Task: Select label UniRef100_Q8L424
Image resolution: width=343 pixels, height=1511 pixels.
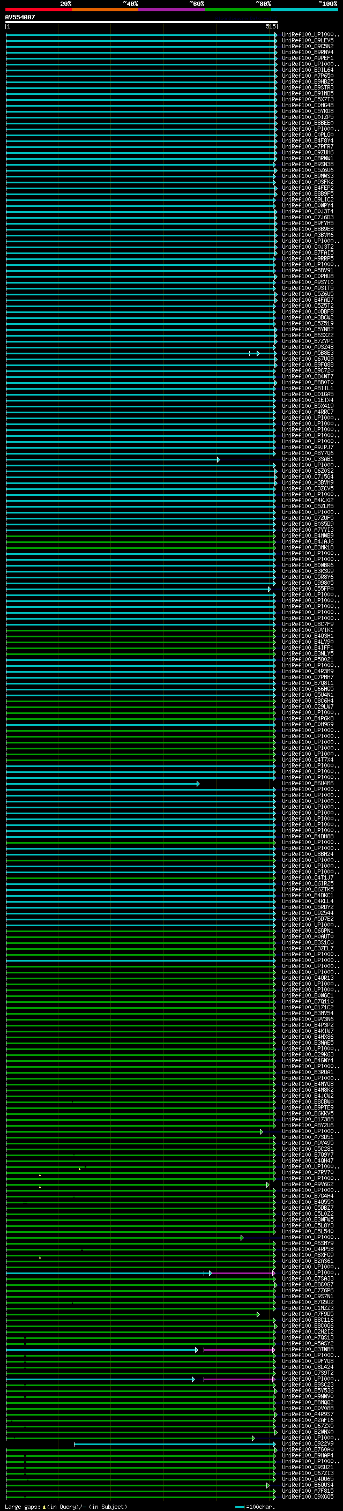Action: click(307, 1367)
